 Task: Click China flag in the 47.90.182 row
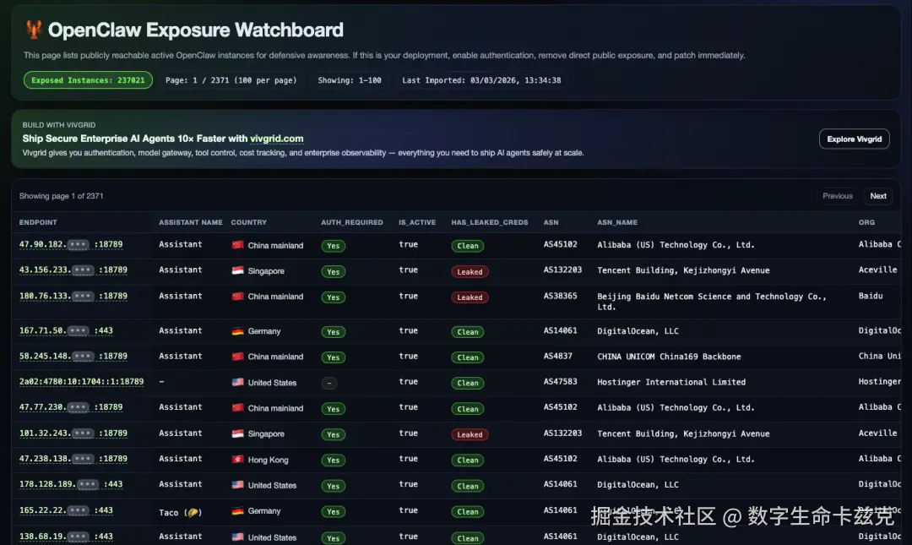tap(237, 246)
